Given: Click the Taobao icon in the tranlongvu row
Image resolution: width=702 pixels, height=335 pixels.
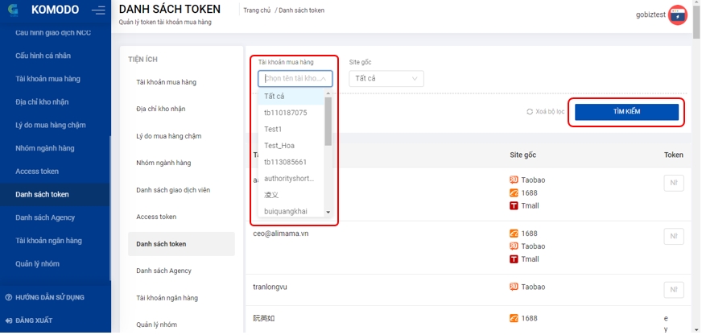Looking at the screenshot, I should pyautogui.click(x=514, y=287).
